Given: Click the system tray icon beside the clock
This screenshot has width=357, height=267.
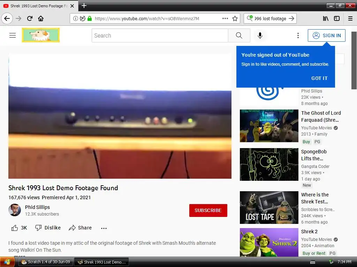Looking at the screenshot, I should [331, 262].
